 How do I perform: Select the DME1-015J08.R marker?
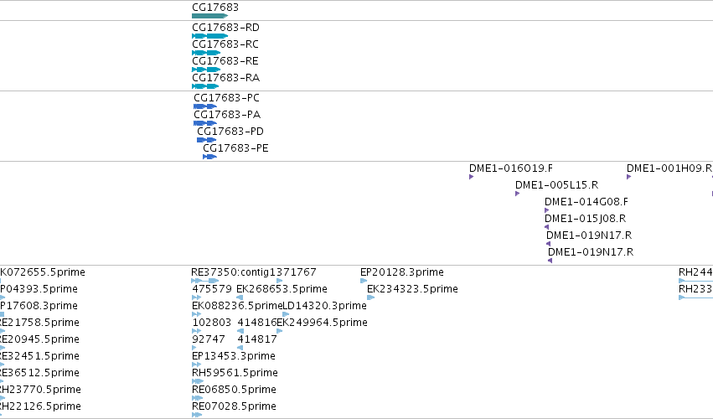pyautogui.click(x=547, y=227)
